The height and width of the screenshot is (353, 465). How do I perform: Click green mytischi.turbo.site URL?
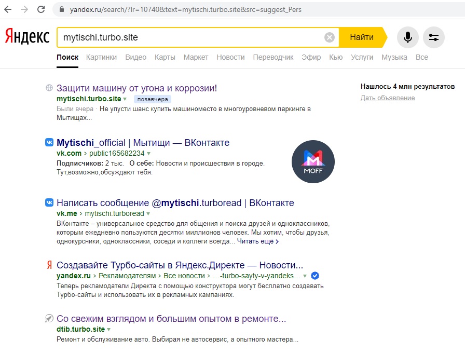click(x=89, y=99)
